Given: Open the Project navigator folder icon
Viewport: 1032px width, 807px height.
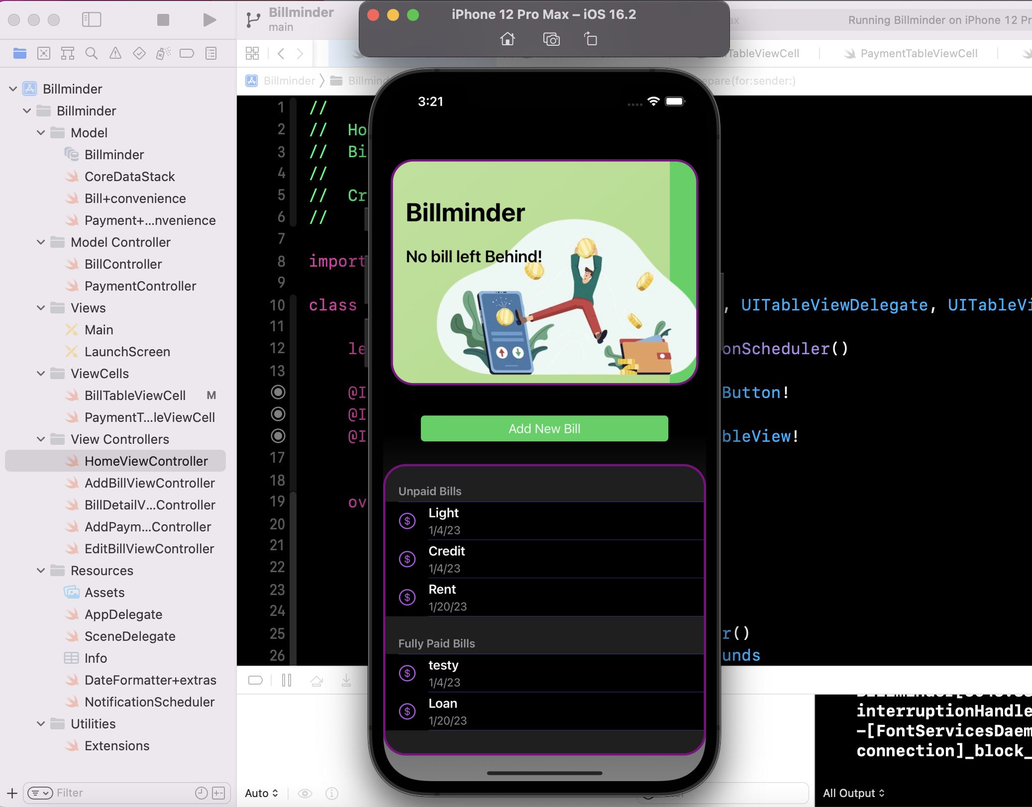Looking at the screenshot, I should point(20,53).
